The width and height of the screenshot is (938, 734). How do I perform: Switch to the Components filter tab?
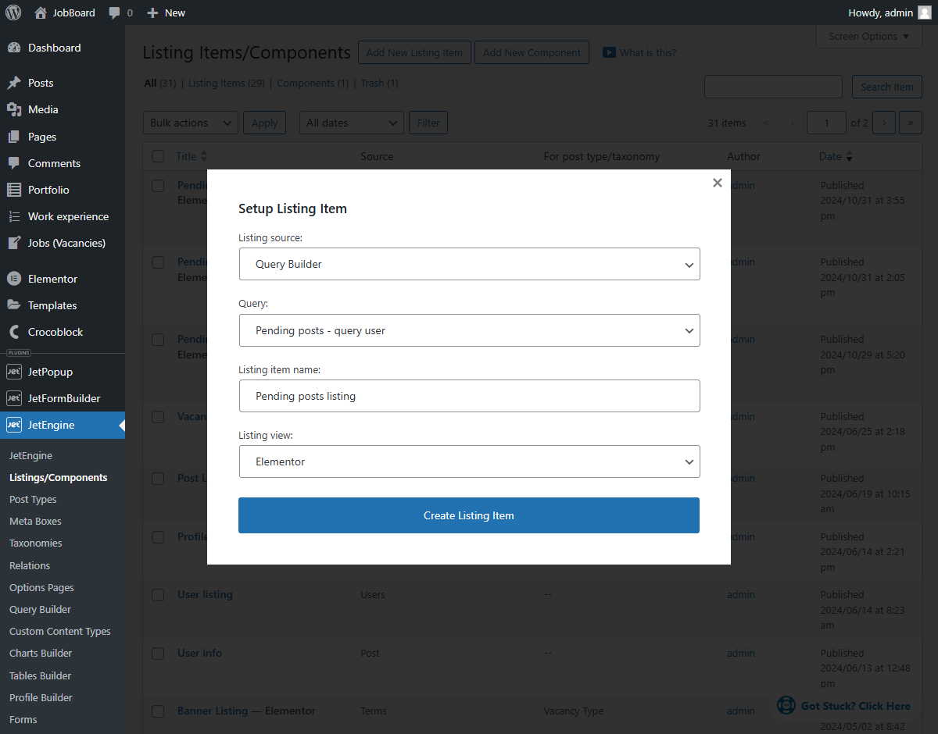pos(312,83)
